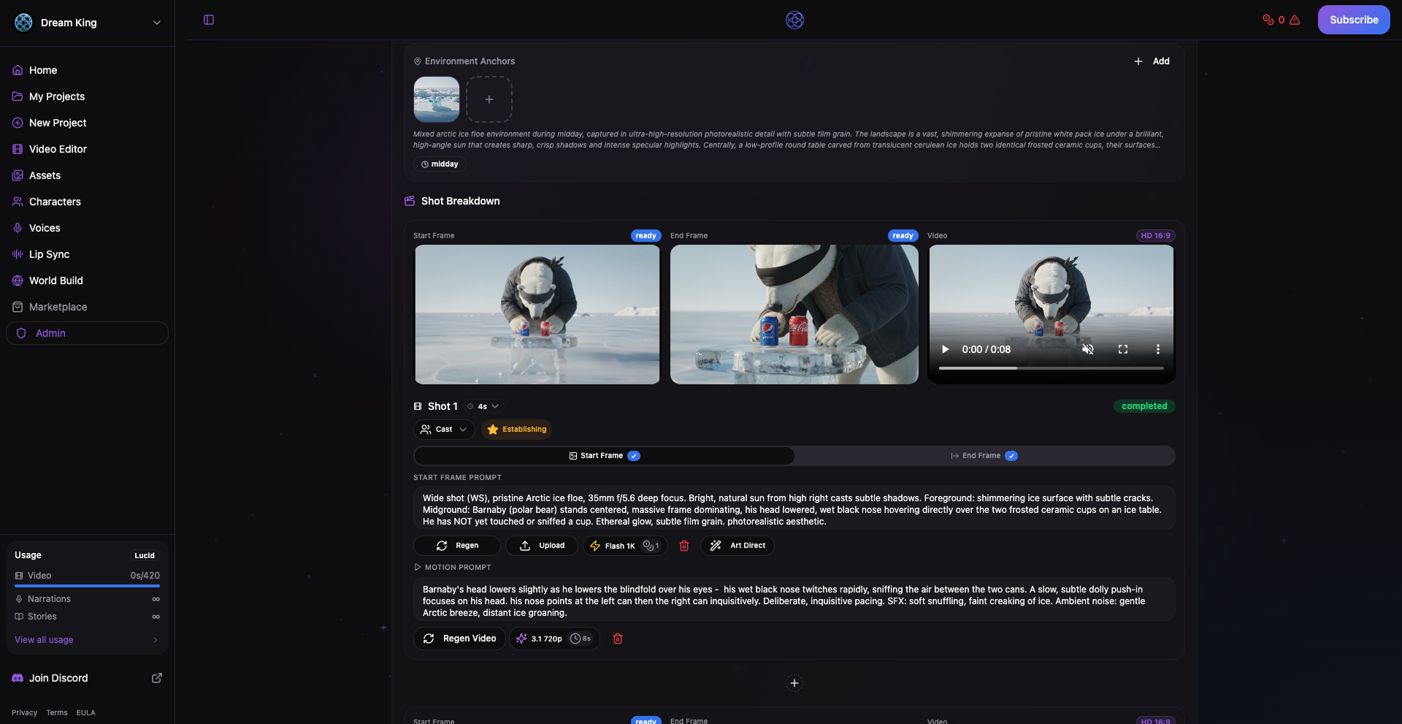1402x724 pixels.
Task: Click the red warning triangle near credits
Action: click(1295, 20)
